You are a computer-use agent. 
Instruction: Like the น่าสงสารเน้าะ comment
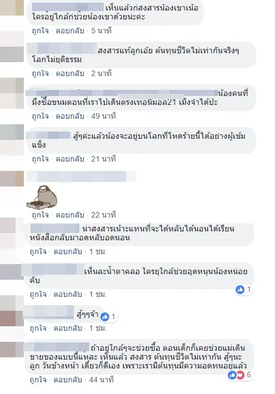click(x=38, y=251)
